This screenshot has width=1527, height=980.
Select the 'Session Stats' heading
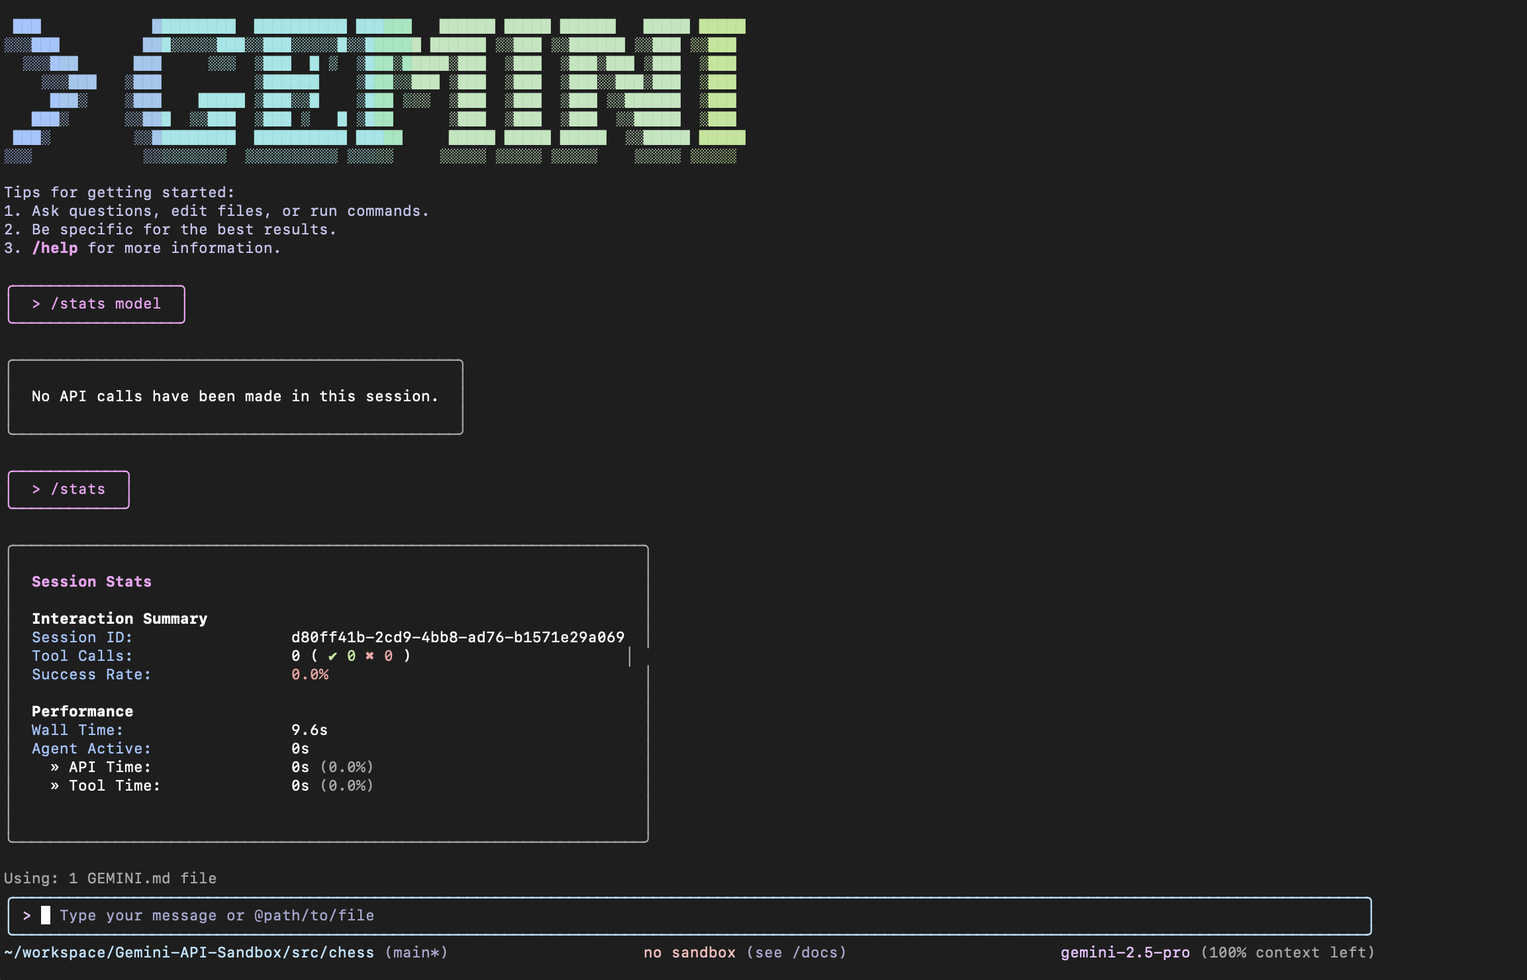point(91,581)
